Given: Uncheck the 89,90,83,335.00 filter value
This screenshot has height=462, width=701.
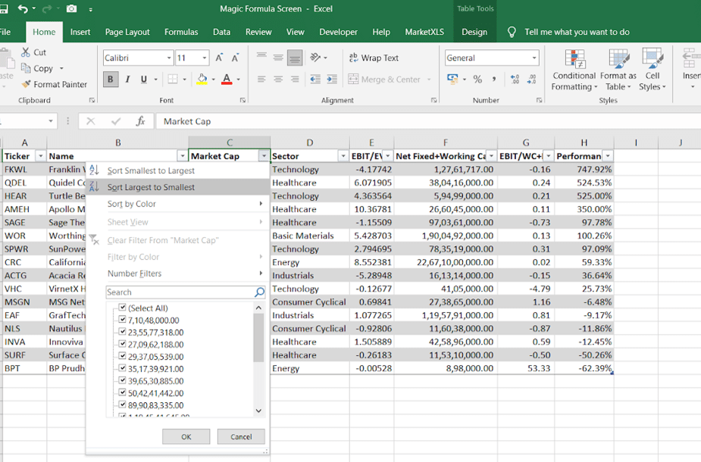Looking at the screenshot, I should pyautogui.click(x=122, y=404).
